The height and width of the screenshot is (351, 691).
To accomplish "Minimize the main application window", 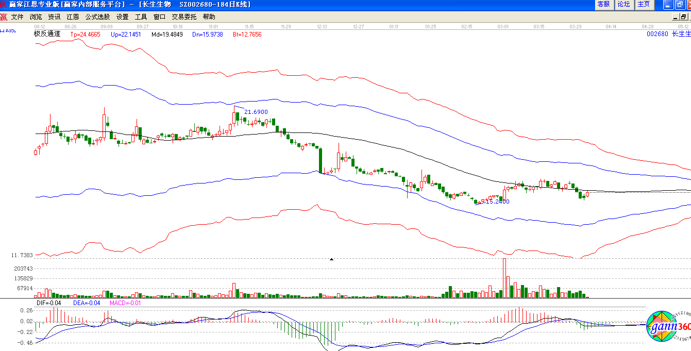I will click(668, 5).
